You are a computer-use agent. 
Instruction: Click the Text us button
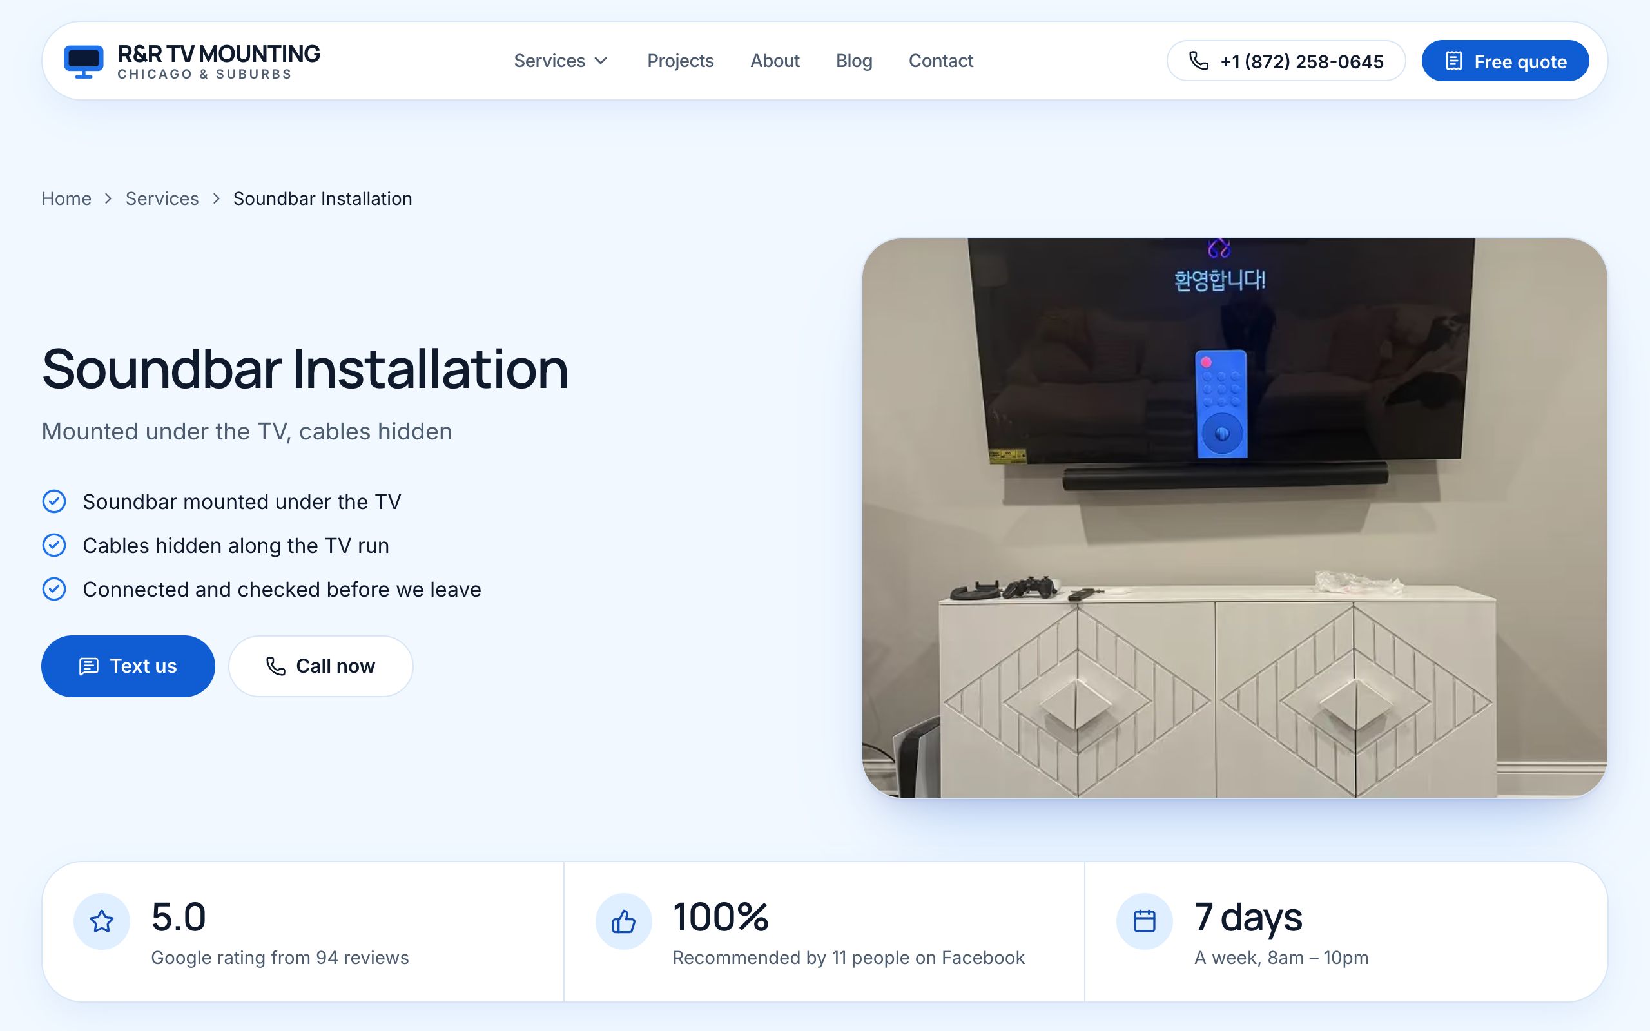point(128,666)
